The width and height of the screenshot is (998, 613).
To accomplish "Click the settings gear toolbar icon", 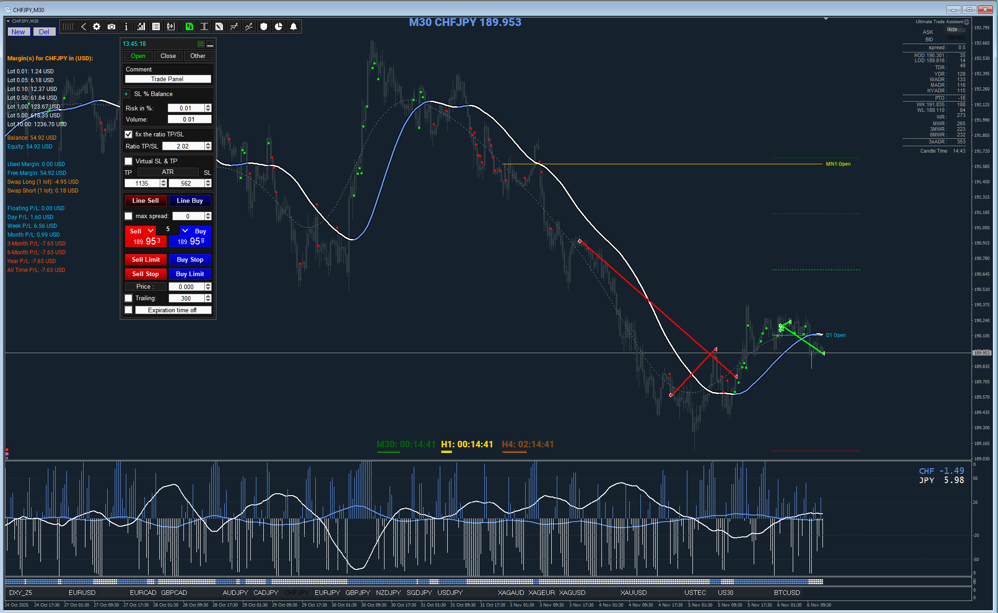I will tap(97, 27).
